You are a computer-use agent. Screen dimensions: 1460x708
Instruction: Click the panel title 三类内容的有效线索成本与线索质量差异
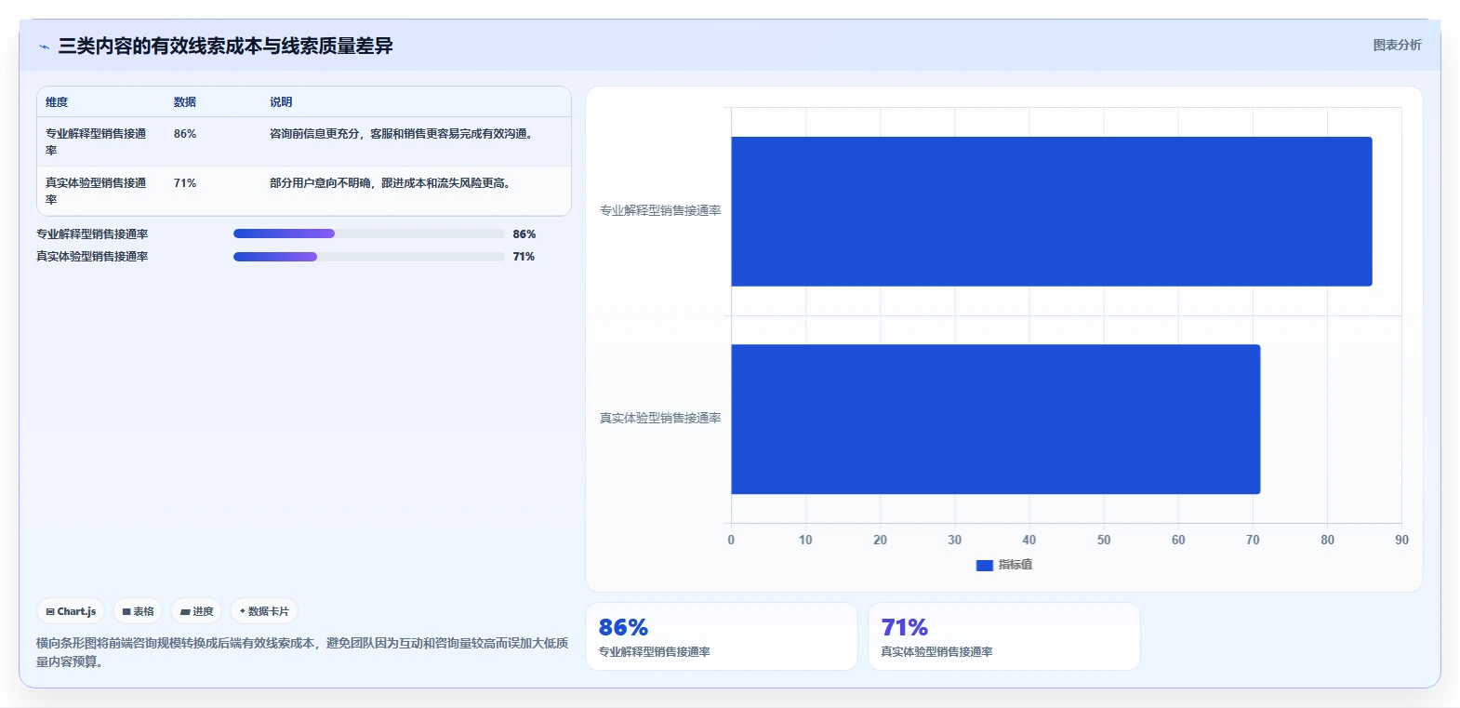(x=226, y=46)
